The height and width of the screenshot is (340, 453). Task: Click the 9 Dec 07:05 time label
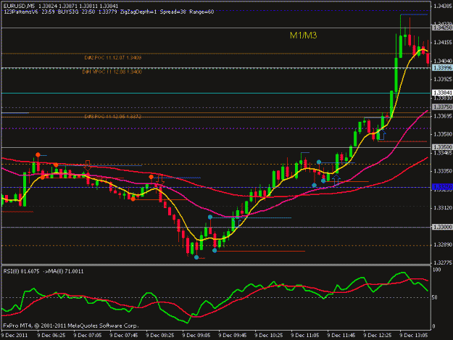[x=88, y=336]
